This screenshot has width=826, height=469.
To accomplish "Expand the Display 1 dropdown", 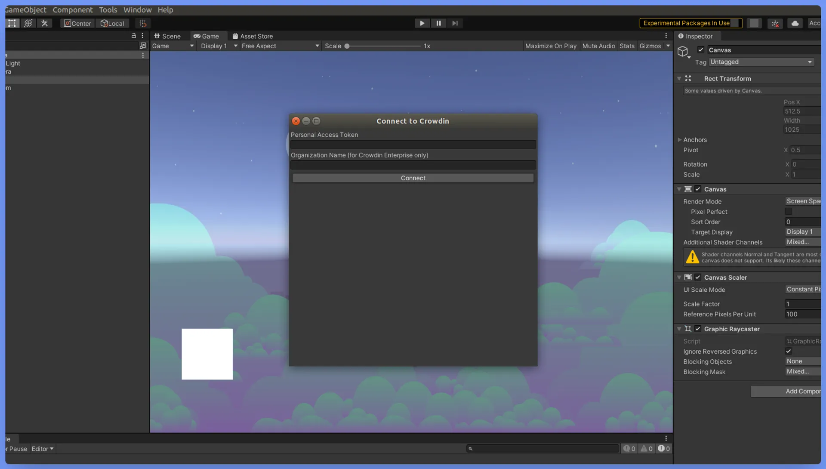I will point(217,46).
